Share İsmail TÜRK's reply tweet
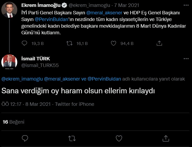Viewport: 192px width, 147px height. (166, 138)
